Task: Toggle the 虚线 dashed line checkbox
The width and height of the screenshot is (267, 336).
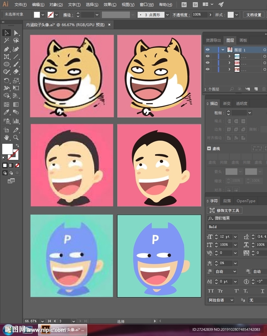Action: (x=209, y=149)
